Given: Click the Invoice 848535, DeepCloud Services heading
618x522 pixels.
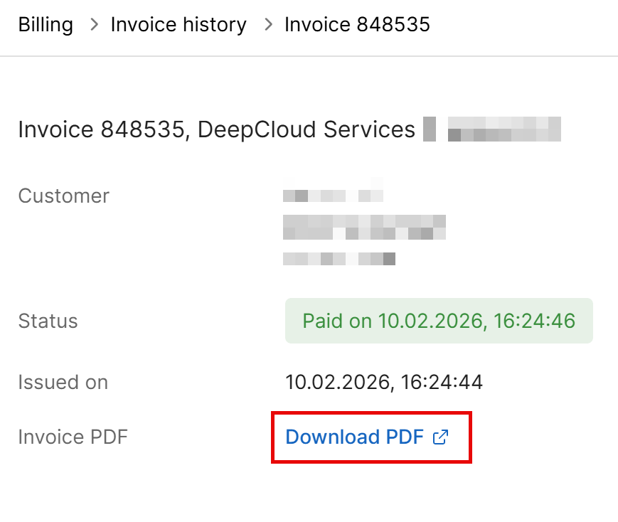Looking at the screenshot, I should click(x=216, y=129).
